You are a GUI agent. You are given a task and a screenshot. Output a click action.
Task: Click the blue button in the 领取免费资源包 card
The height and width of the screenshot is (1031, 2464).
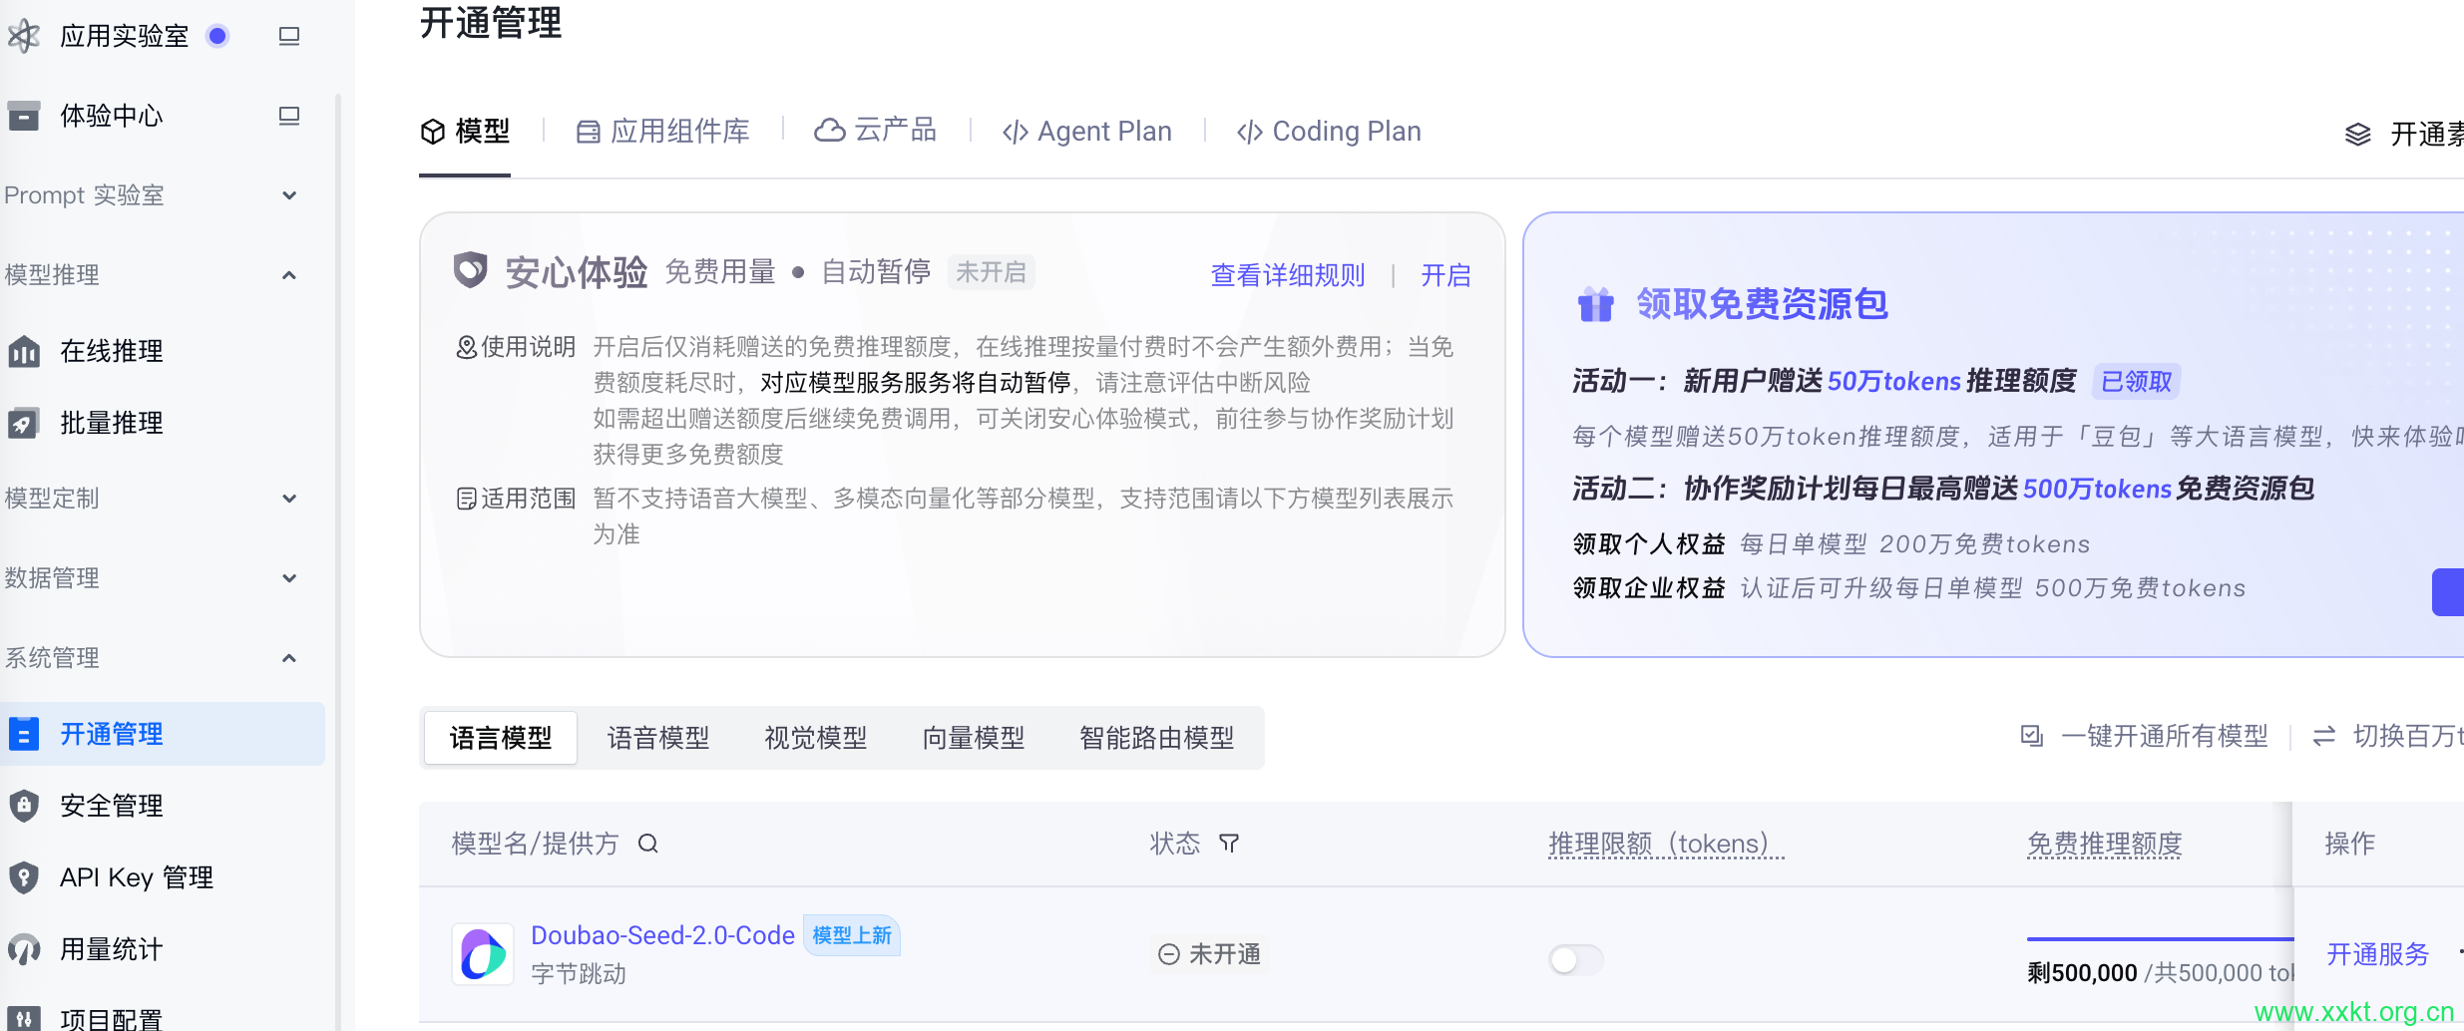2448,592
